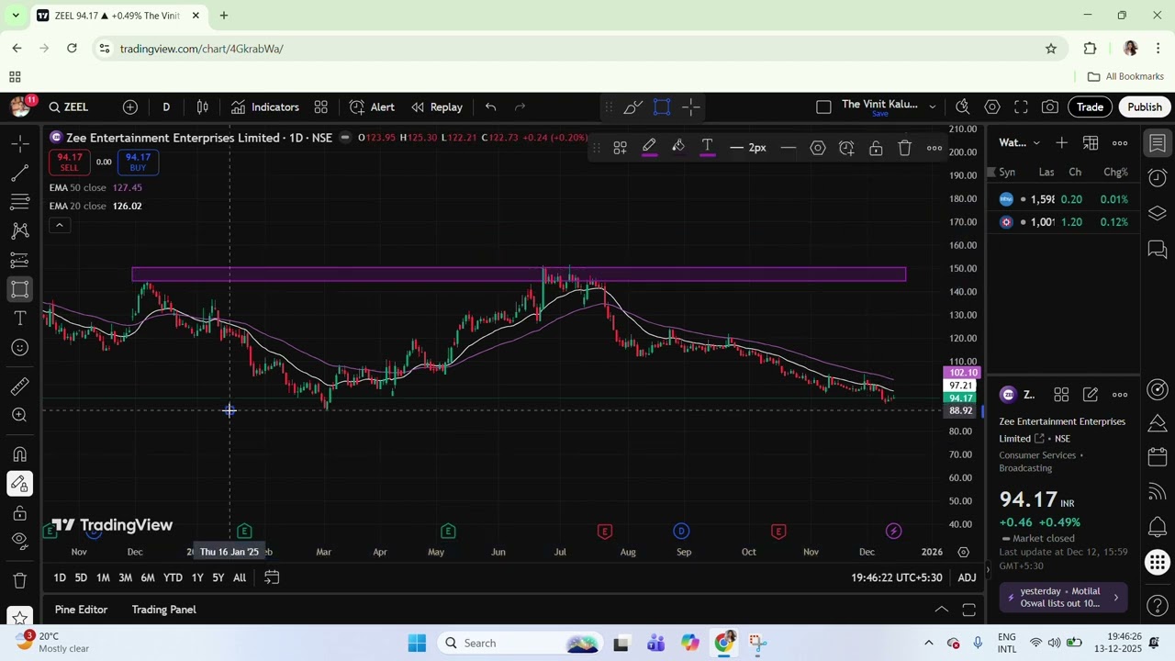Select the crosshair cursor tool in left sidebar
The image size is (1175, 661).
(x=19, y=143)
